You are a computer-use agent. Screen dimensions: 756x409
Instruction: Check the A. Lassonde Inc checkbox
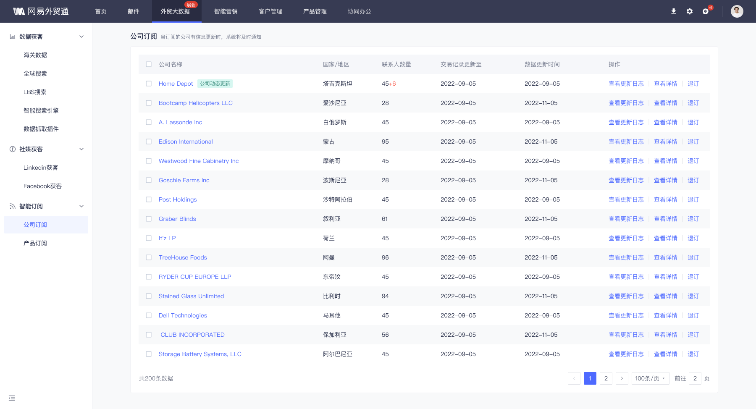[149, 122]
